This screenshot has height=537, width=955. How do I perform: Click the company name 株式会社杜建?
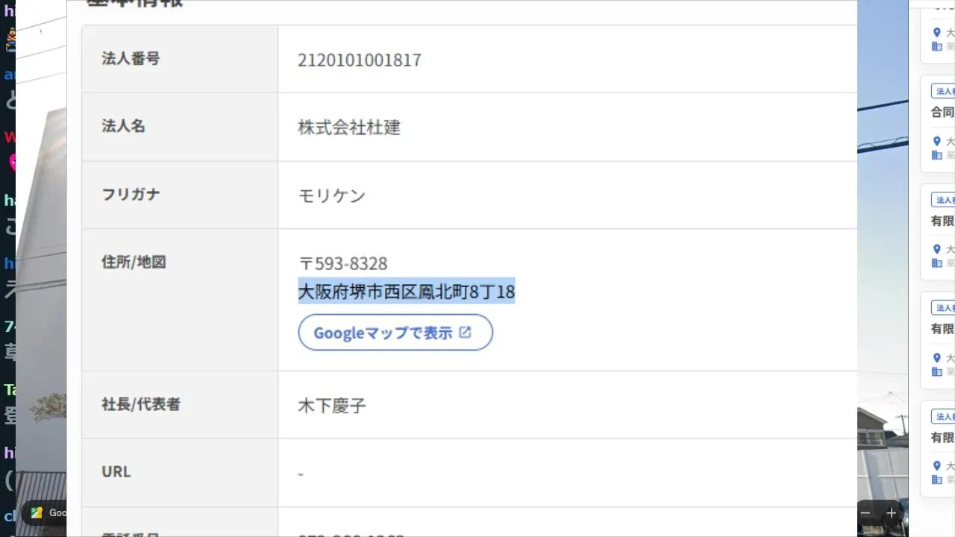point(349,128)
